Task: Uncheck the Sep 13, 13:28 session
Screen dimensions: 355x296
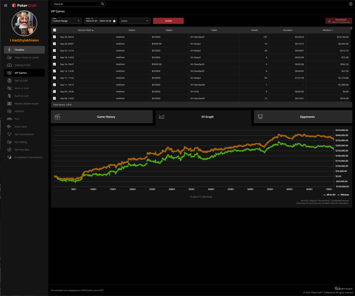Action: pyautogui.click(x=55, y=71)
